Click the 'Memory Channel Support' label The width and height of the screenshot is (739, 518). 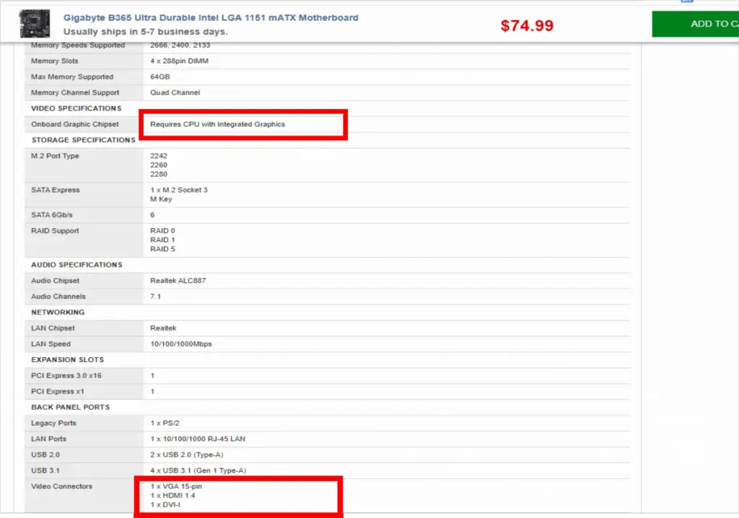coord(75,92)
